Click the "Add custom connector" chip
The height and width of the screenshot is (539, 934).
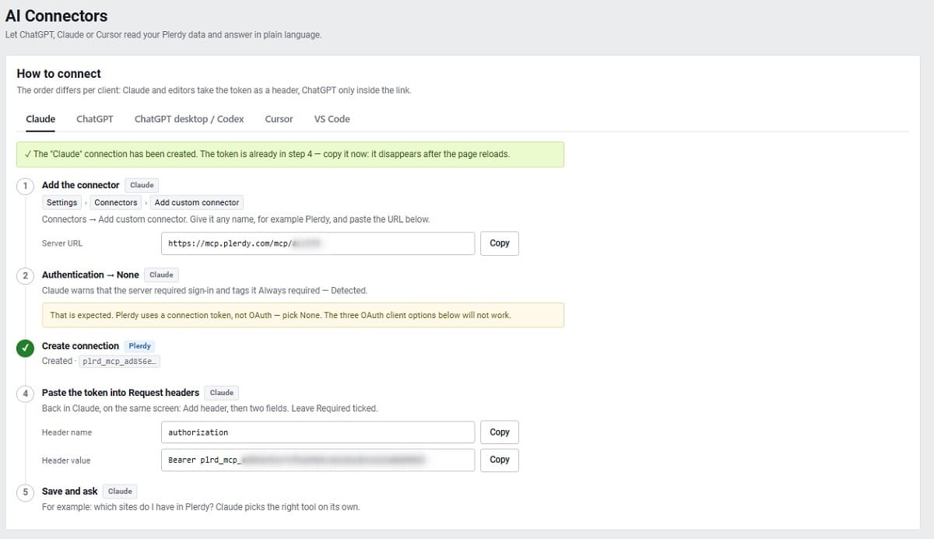pyautogui.click(x=197, y=202)
